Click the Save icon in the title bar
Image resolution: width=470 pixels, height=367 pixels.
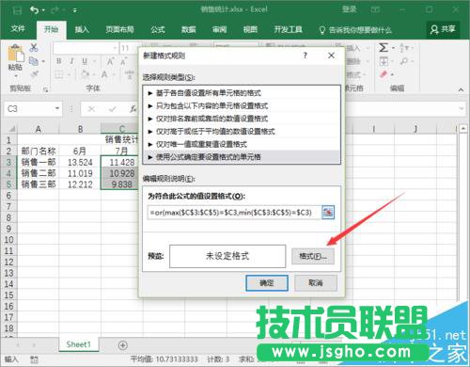point(17,10)
